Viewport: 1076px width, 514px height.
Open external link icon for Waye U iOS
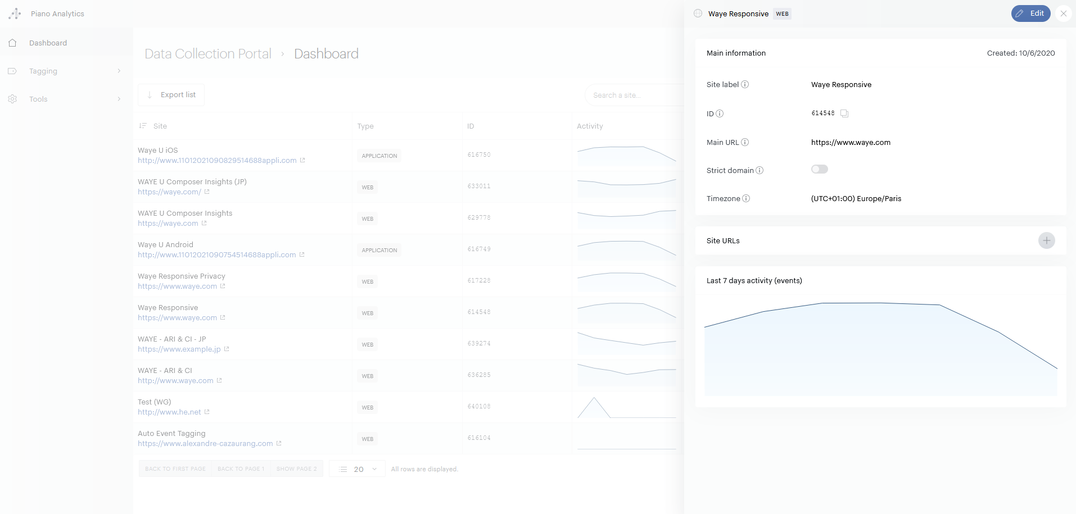302,160
